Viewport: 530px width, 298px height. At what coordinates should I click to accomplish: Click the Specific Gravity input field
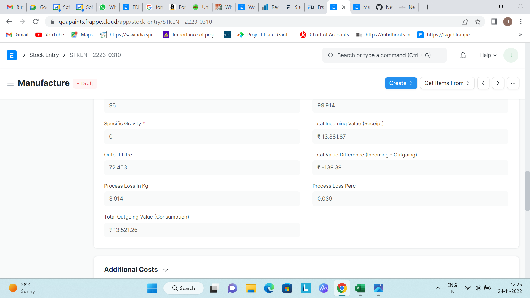202,137
